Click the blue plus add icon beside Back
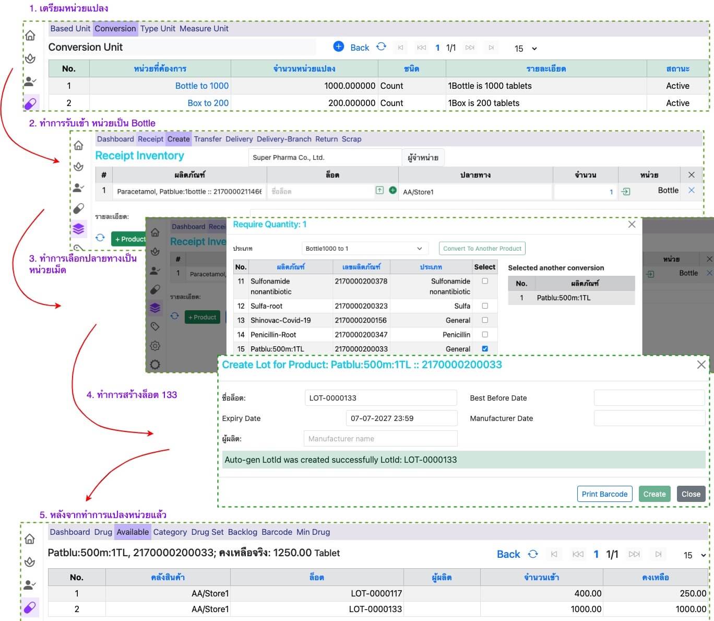Viewport: 714px width, 621px height. point(338,46)
